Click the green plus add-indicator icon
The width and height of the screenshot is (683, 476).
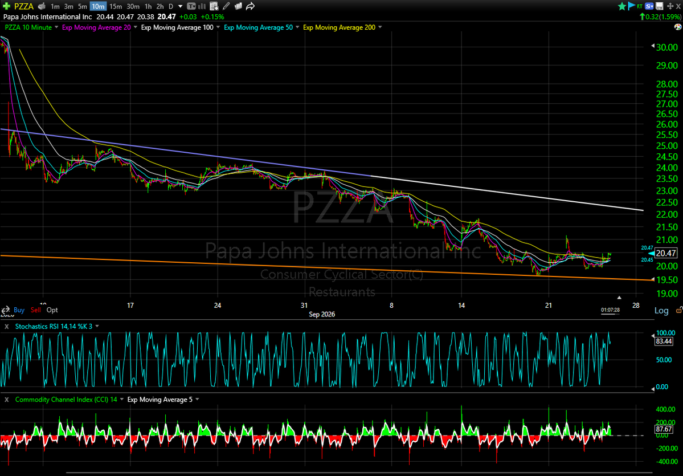[6, 6]
